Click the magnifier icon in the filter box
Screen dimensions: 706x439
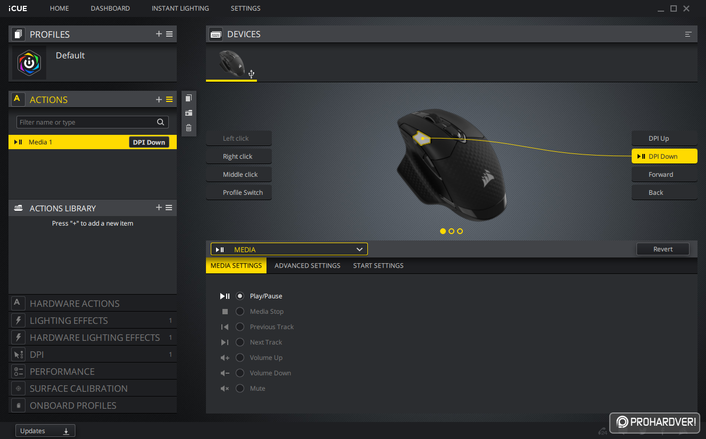point(161,122)
